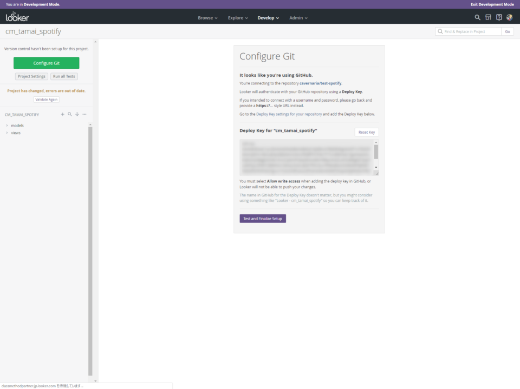
Task: Click the collapse all folders icon
Action: point(77,114)
